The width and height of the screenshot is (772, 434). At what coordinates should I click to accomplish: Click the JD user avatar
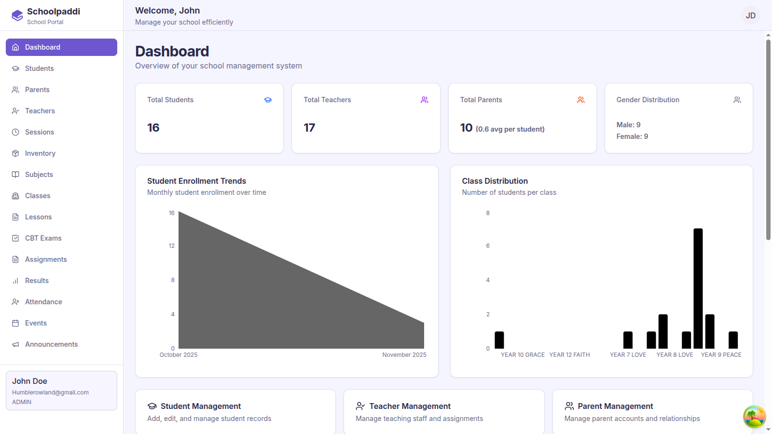750,15
